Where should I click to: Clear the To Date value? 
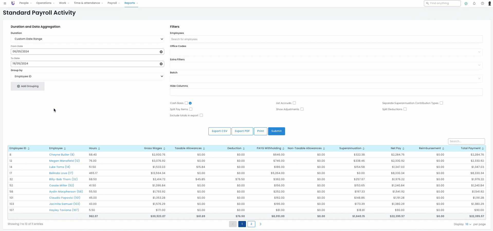(x=161, y=64)
